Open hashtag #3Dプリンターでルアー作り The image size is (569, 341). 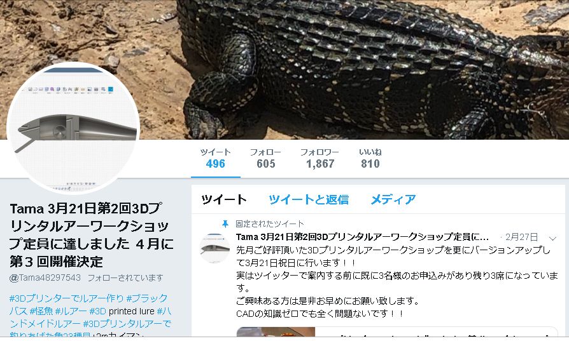tap(66, 298)
